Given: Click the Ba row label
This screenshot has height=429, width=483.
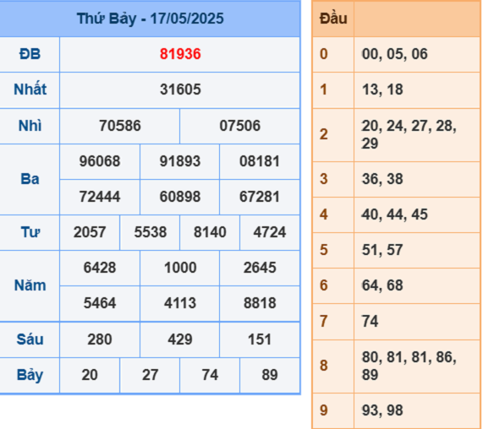Looking at the screenshot, I should pyautogui.click(x=30, y=179).
